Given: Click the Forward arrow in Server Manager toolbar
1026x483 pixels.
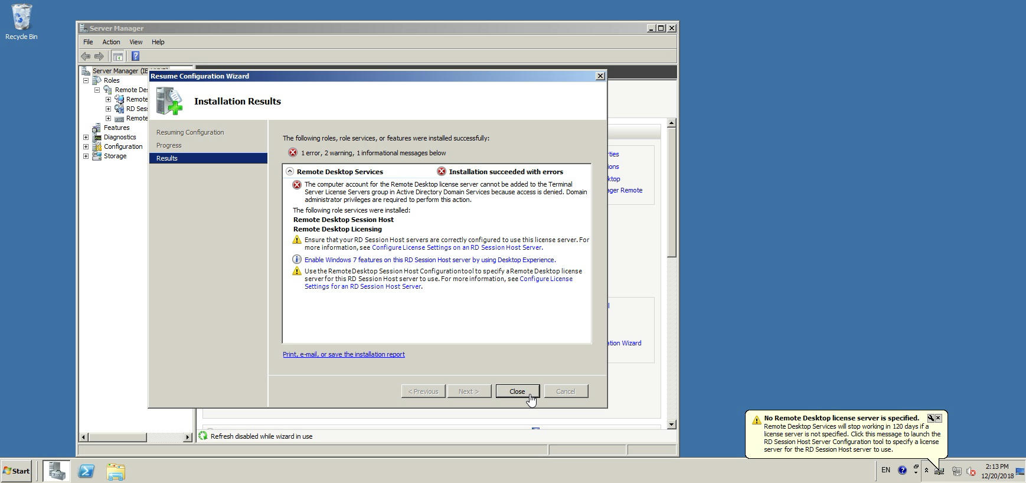Looking at the screenshot, I should point(99,56).
